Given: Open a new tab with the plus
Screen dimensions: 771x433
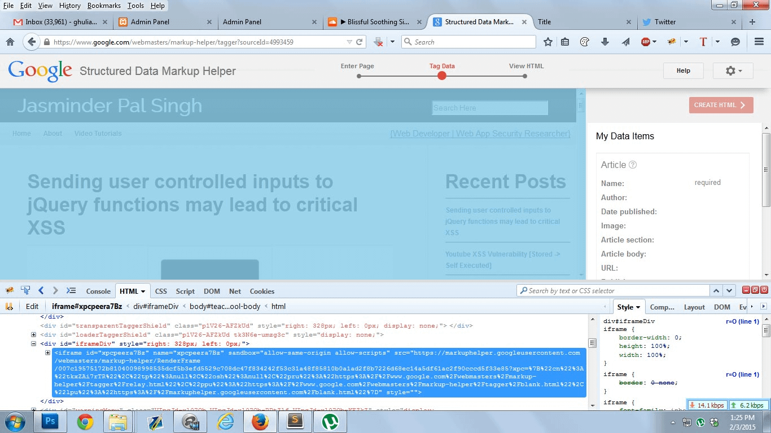Looking at the screenshot, I should click(x=752, y=22).
